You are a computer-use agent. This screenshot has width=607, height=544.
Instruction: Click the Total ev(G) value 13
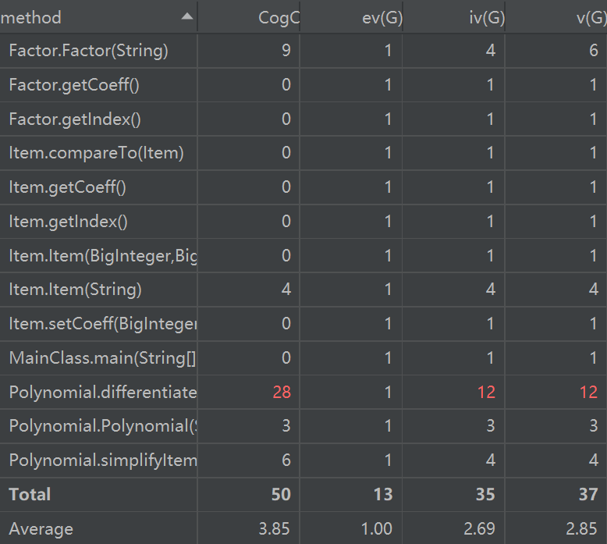click(x=383, y=495)
